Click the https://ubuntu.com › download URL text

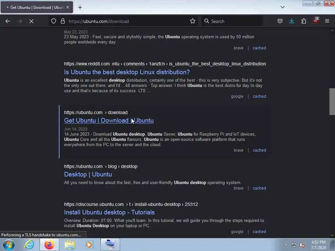pos(96,112)
